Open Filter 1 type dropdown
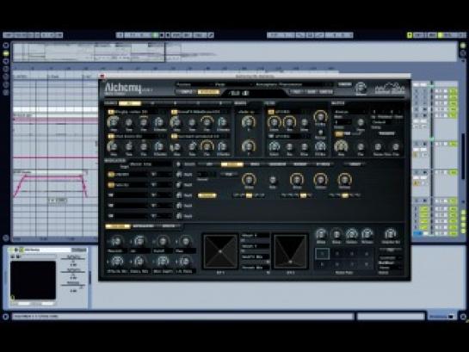 292,112
